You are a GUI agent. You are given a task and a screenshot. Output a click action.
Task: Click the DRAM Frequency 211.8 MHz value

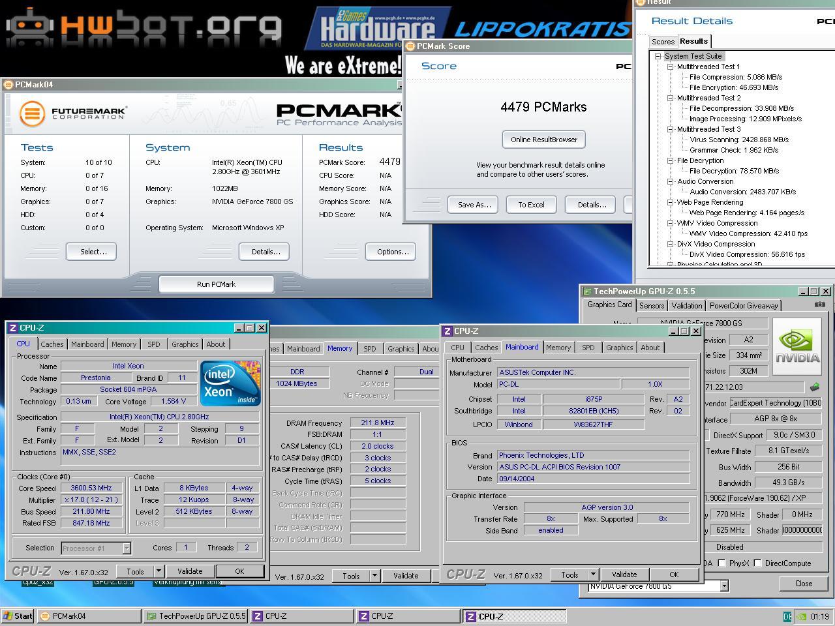(378, 423)
